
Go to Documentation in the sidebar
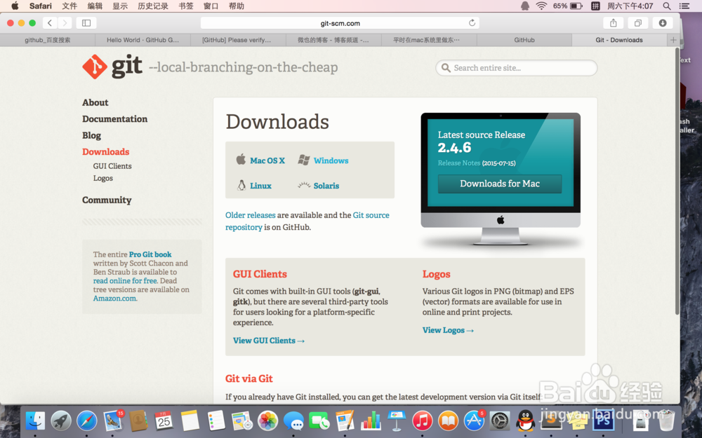point(114,119)
